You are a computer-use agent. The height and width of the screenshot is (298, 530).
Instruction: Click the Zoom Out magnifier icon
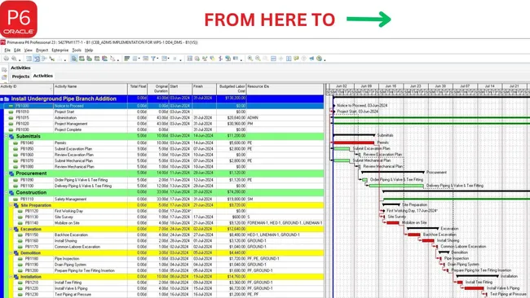[x=258, y=59]
